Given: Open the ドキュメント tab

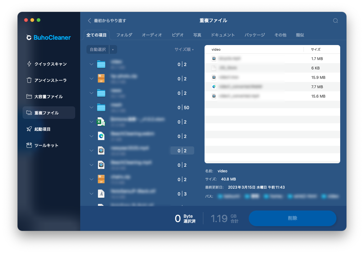Looking at the screenshot, I should [223, 35].
